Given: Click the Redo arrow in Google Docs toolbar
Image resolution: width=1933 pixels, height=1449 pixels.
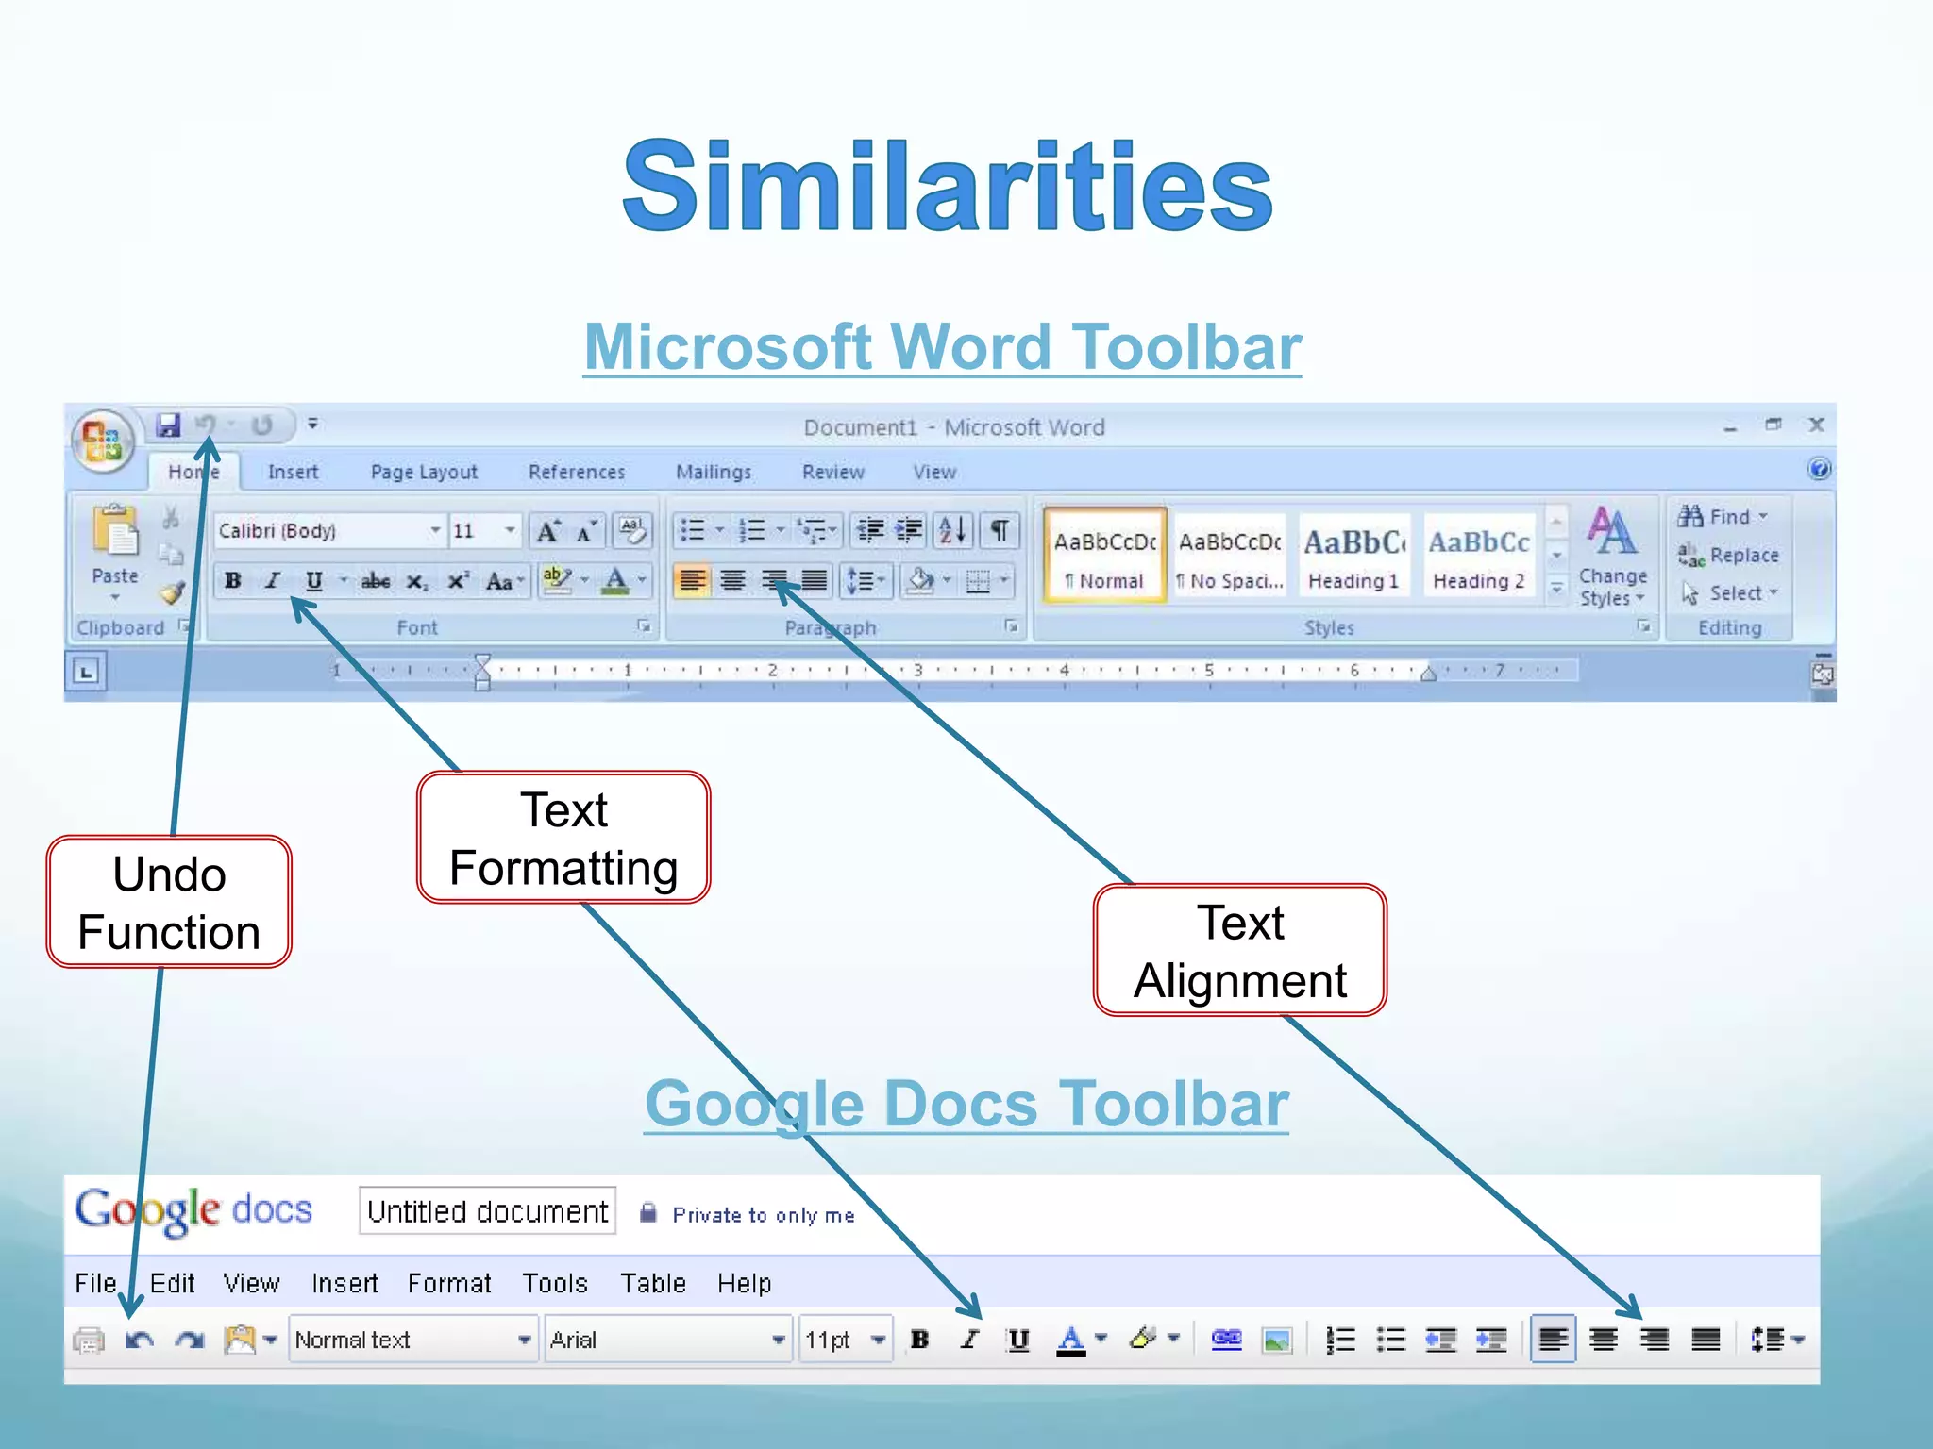Looking at the screenshot, I should [x=191, y=1340].
